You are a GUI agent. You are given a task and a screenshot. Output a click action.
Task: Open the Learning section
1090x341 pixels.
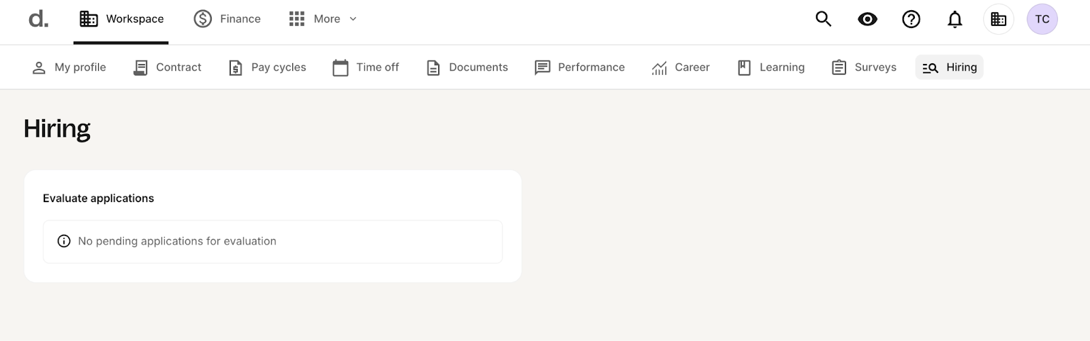click(x=771, y=67)
